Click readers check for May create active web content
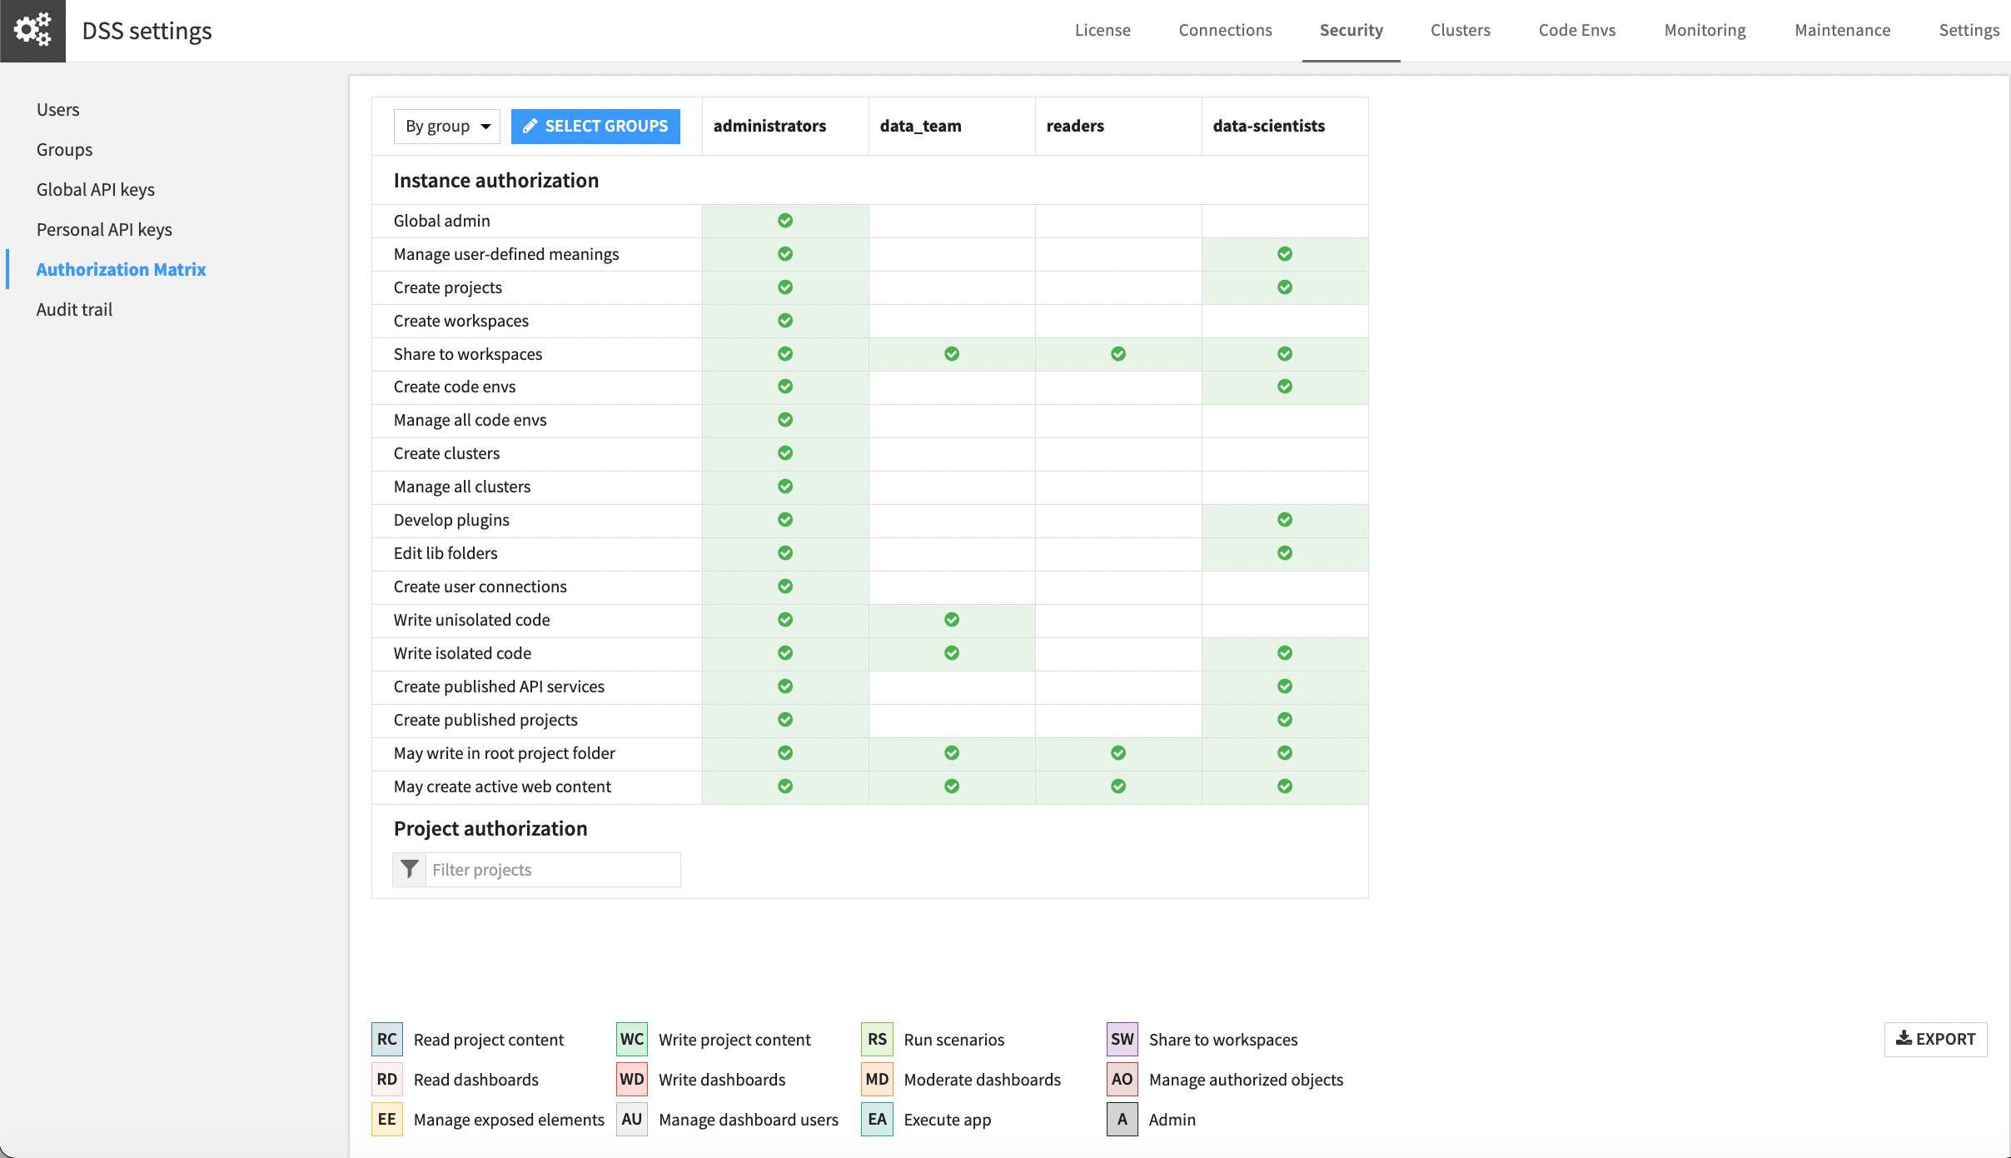This screenshot has width=2011, height=1158. click(1118, 786)
